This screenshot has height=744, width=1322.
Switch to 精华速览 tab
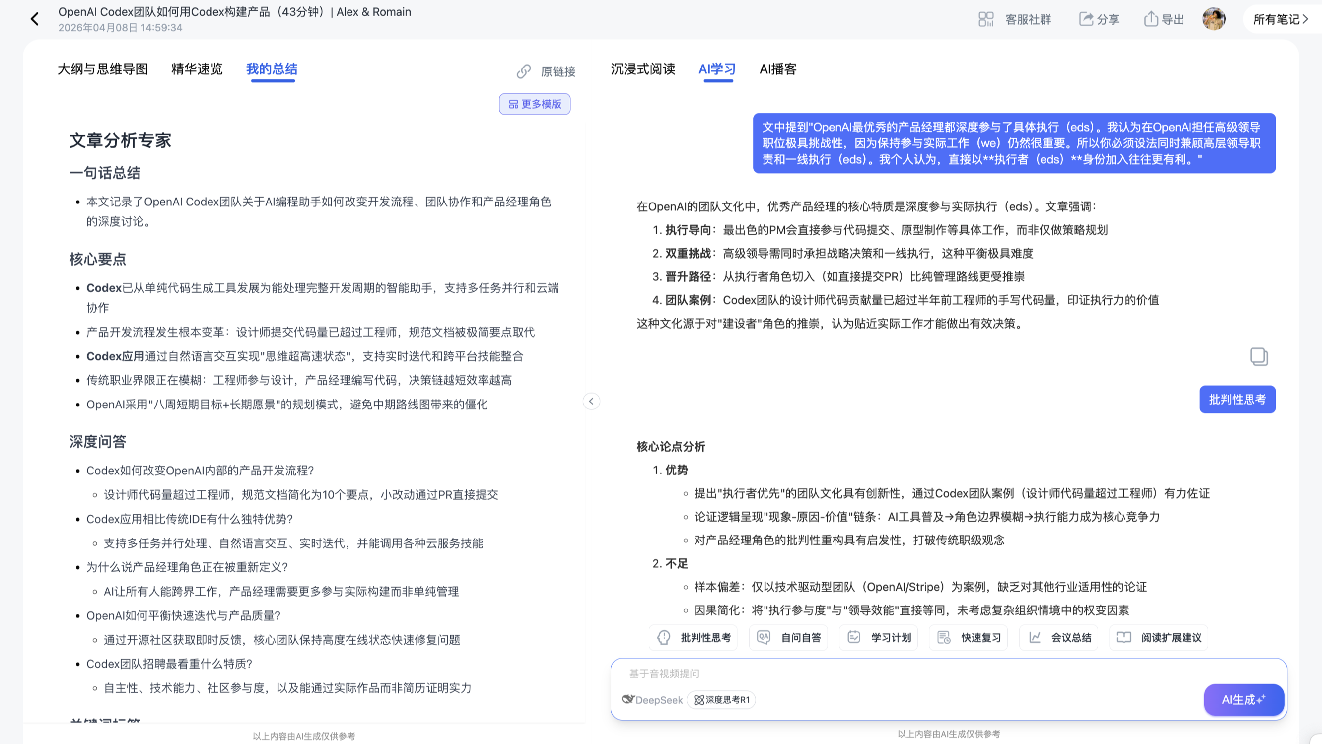[197, 69]
